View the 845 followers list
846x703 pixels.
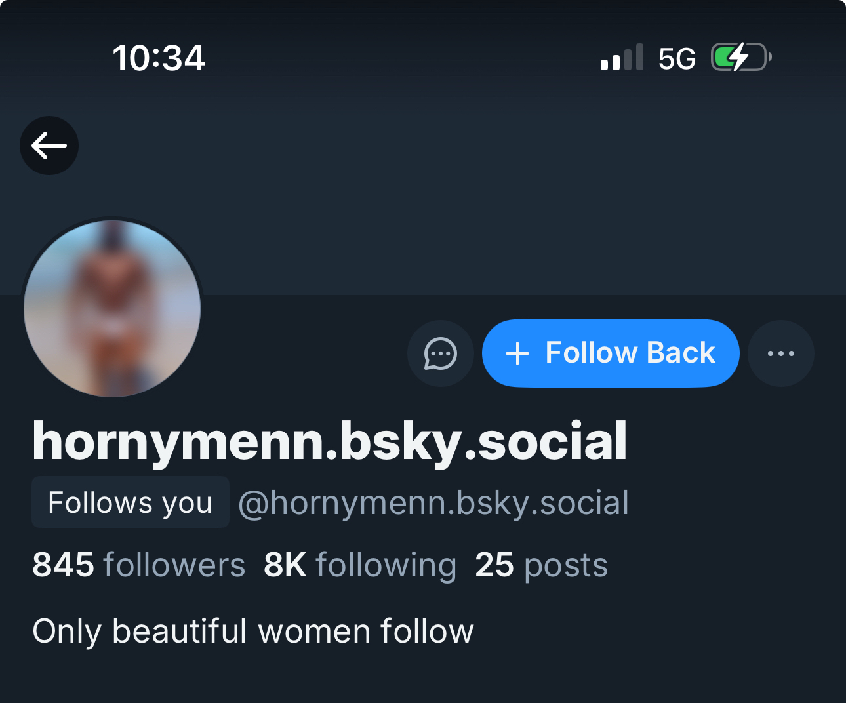[138, 565]
